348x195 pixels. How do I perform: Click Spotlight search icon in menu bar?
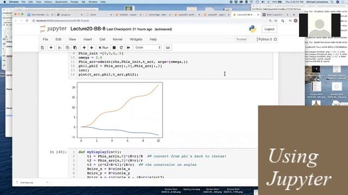click(x=332, y=2)
